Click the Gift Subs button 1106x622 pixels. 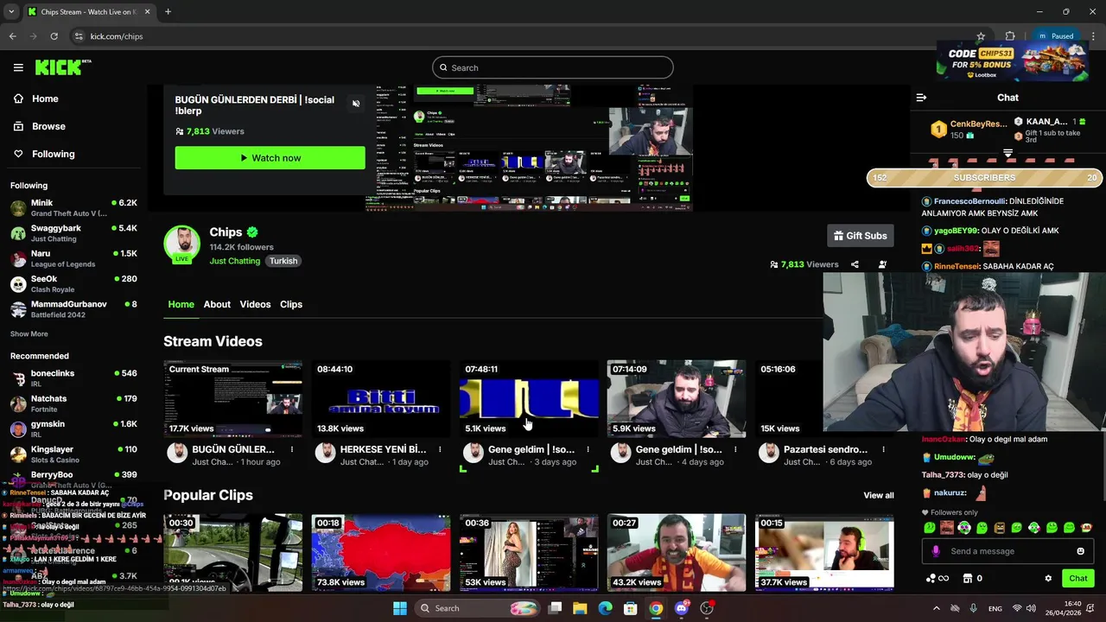pos(860,236)
